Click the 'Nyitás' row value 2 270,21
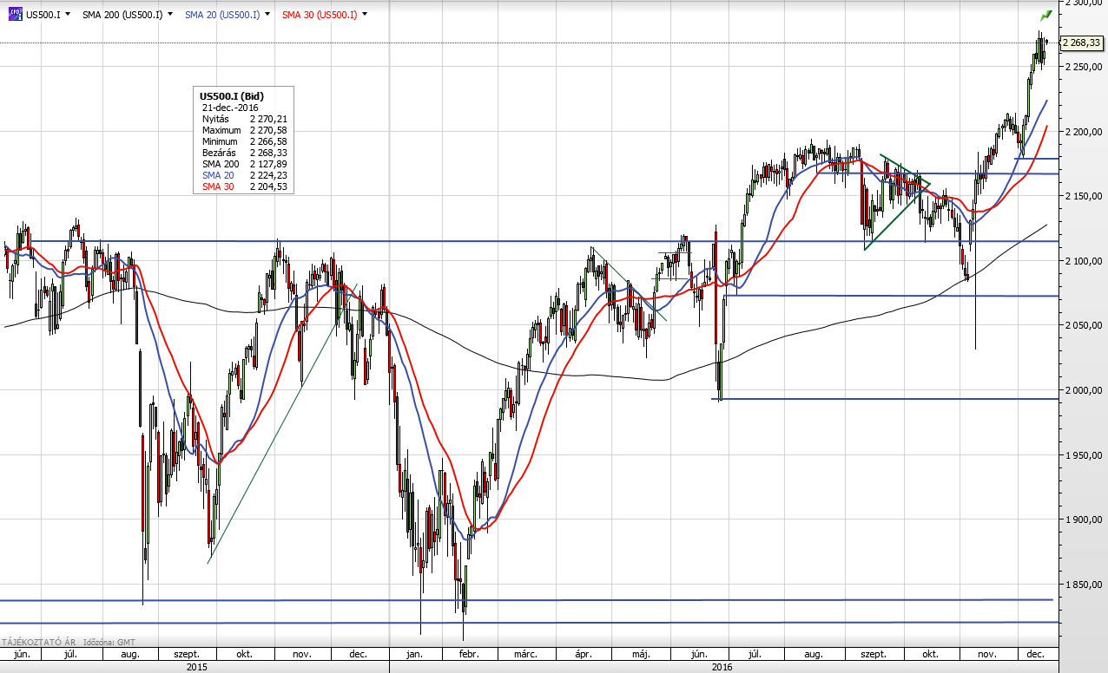Screen dimensions: 1108x673 (x=267, y=119)
